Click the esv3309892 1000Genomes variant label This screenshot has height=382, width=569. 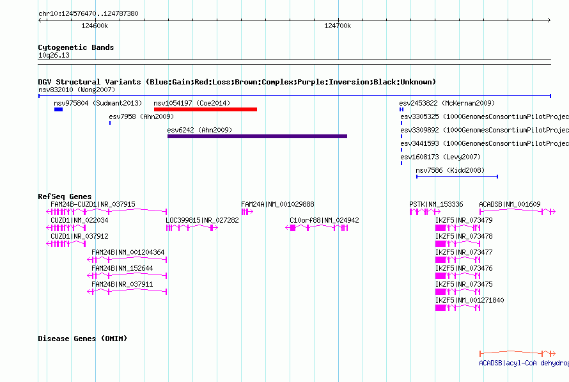(485, 130)
